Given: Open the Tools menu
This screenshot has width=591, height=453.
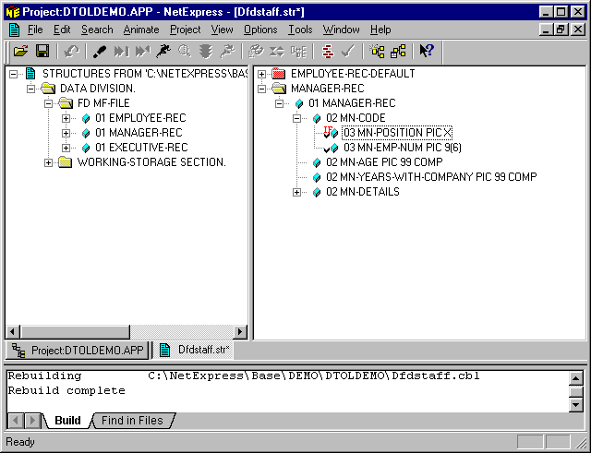Looking at the screenshot, I should pos(300,30).
